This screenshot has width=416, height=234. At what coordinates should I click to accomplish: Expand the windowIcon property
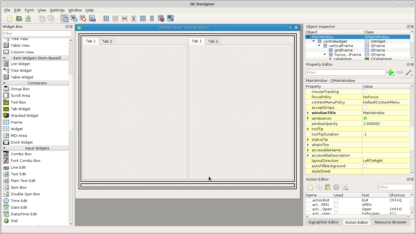[x=308, y=118]
